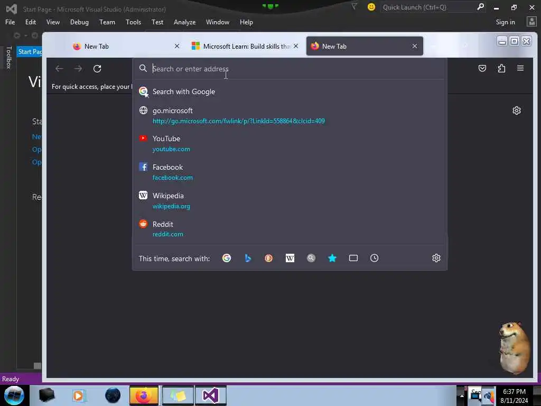Open the Visual Studio Test menu
Image resolution: width=541 pixels, height=406 pixels.
pyautogui.click(x=157, y=22)
